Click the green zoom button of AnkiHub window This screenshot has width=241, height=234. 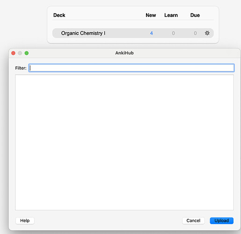(x=27, y=53)
